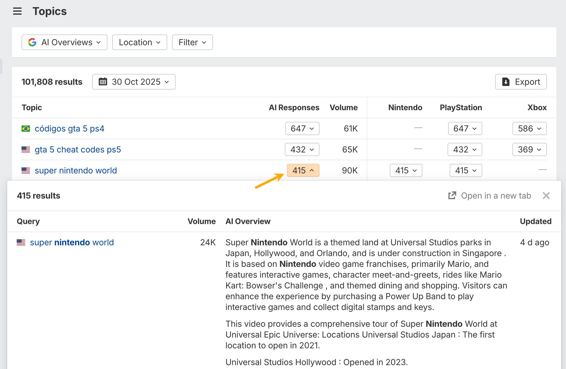
Task: Click the Brazil flag beside códigos gta 5 ps4
Action: click(26, 128)
